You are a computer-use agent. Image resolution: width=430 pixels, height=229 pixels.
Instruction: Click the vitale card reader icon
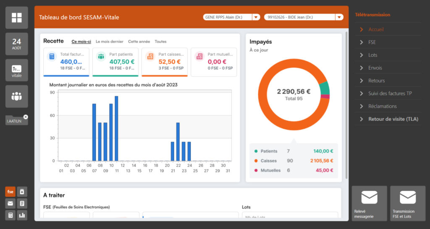[17, 70]
